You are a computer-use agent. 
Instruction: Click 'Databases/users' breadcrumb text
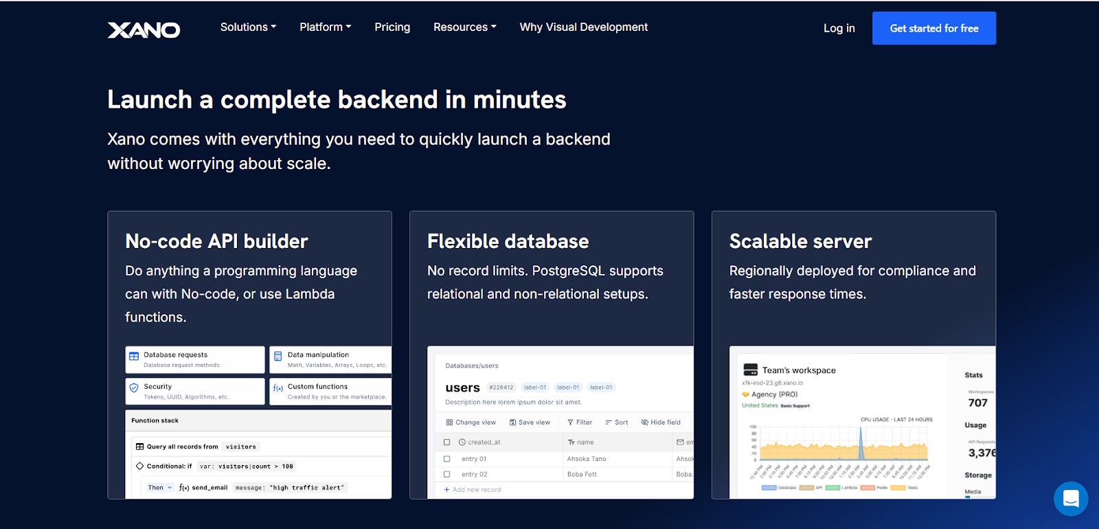tap(472, 365)
